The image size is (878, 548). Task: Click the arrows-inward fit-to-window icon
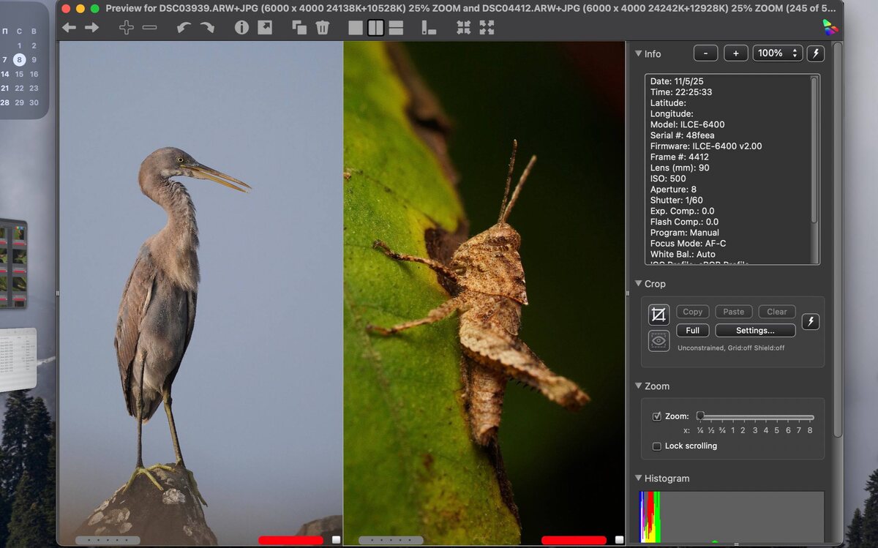point(464,28)
